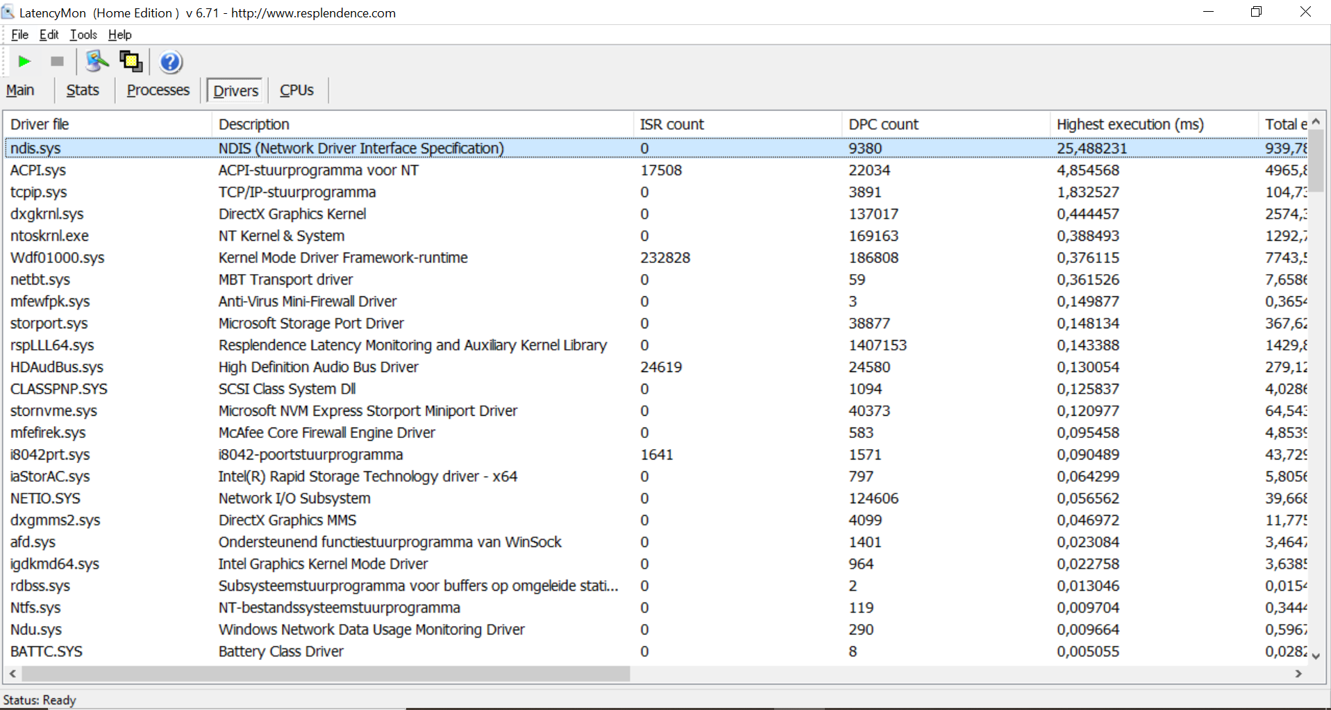Select the rspLLL64.sys driver row
Viewport: 1331px width, 710px height.
657,345
